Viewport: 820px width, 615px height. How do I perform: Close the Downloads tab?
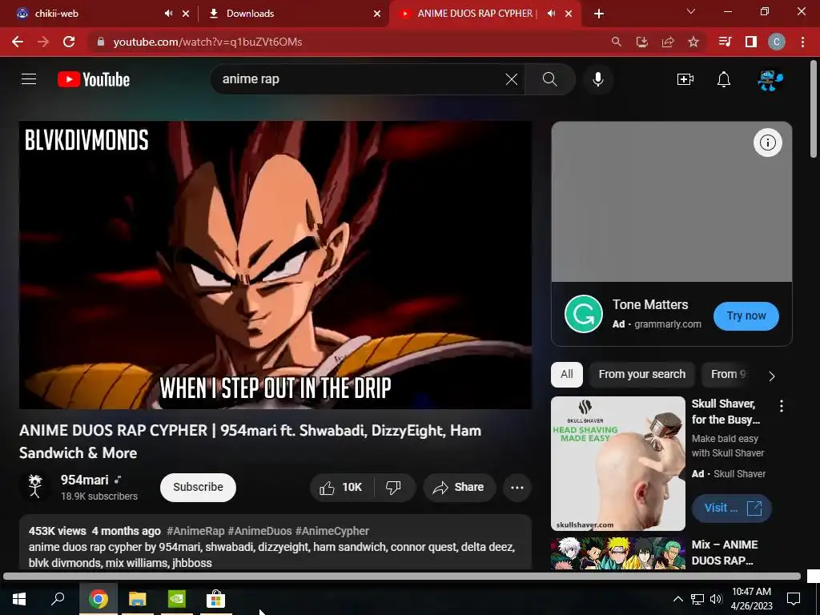[377, 14]
